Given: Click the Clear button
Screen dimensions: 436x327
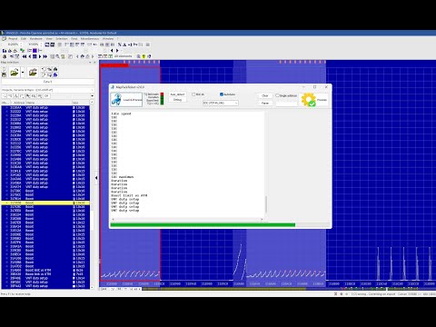Looking at the screenshot, I should click(265, 95).
